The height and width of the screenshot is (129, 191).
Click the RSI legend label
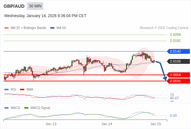pos(13,90)
